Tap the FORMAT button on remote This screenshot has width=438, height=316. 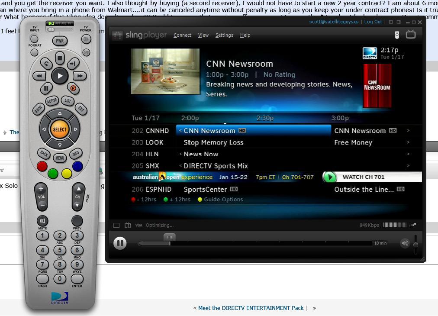tap(34, 52)
